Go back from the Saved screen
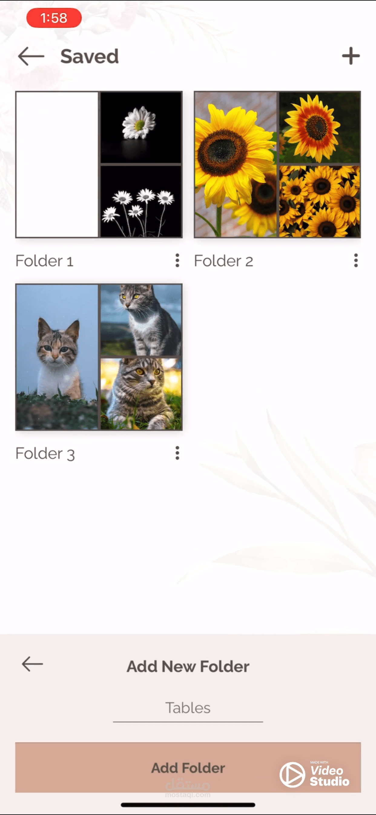The image size is (376, 815). click(31, 56)
